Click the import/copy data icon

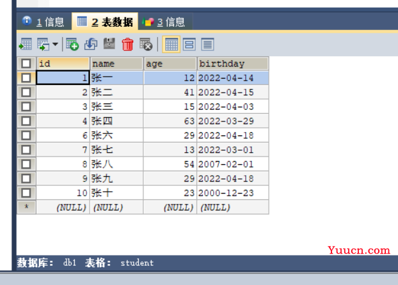coord(44,44)
